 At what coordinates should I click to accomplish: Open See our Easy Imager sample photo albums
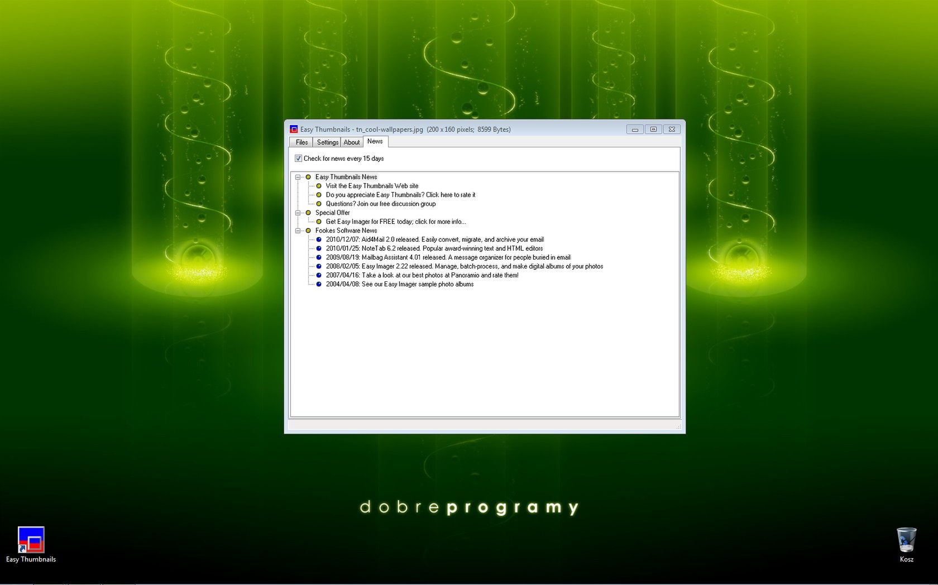coord(400,284)
